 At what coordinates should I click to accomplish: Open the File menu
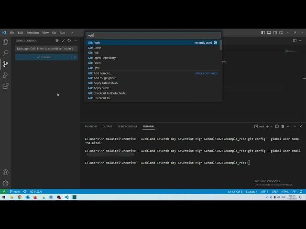12,33
